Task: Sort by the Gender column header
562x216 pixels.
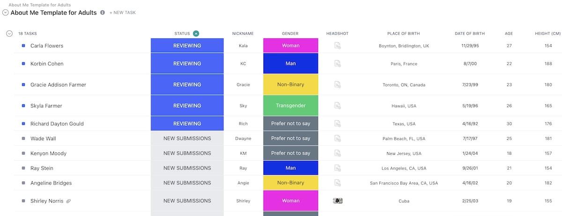Action: pyautogui.click(x=290, y=34)
